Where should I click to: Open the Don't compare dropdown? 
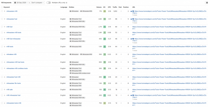[38, 3]
